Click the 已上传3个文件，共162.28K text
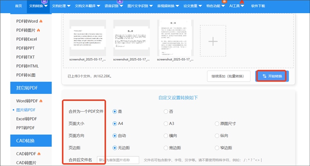This screenshot has height=166, width=310. pyautogui.click(x=90, y=76)
